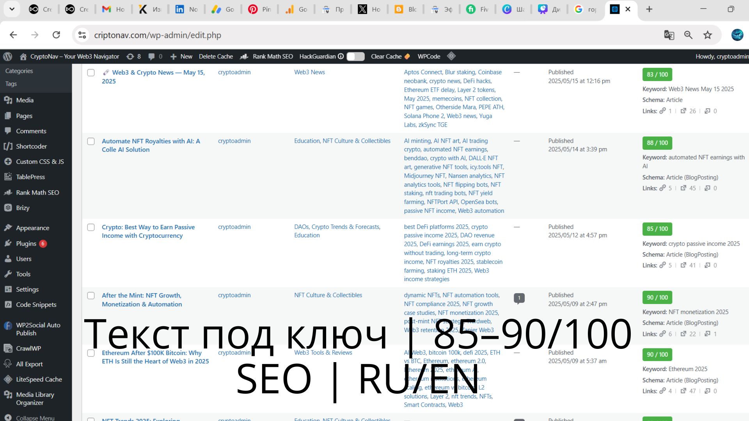The height and width of the screenshot is (421, 749).
Task: Open the comment count bubble showing 1
Action: (519, 298)
